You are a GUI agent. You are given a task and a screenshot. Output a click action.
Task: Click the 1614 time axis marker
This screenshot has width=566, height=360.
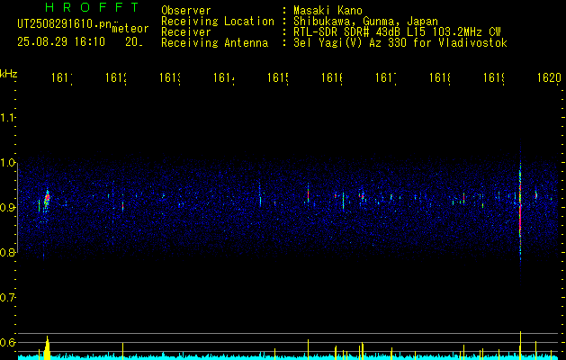point(224,77)
